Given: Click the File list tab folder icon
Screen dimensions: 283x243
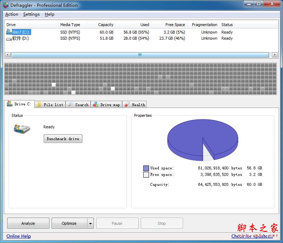Looking at the screenshot, I should (x=39, y=105).
